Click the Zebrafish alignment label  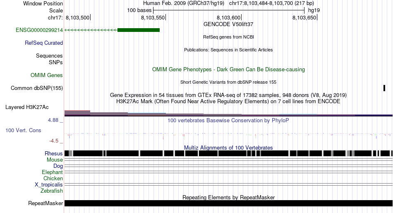52,191
